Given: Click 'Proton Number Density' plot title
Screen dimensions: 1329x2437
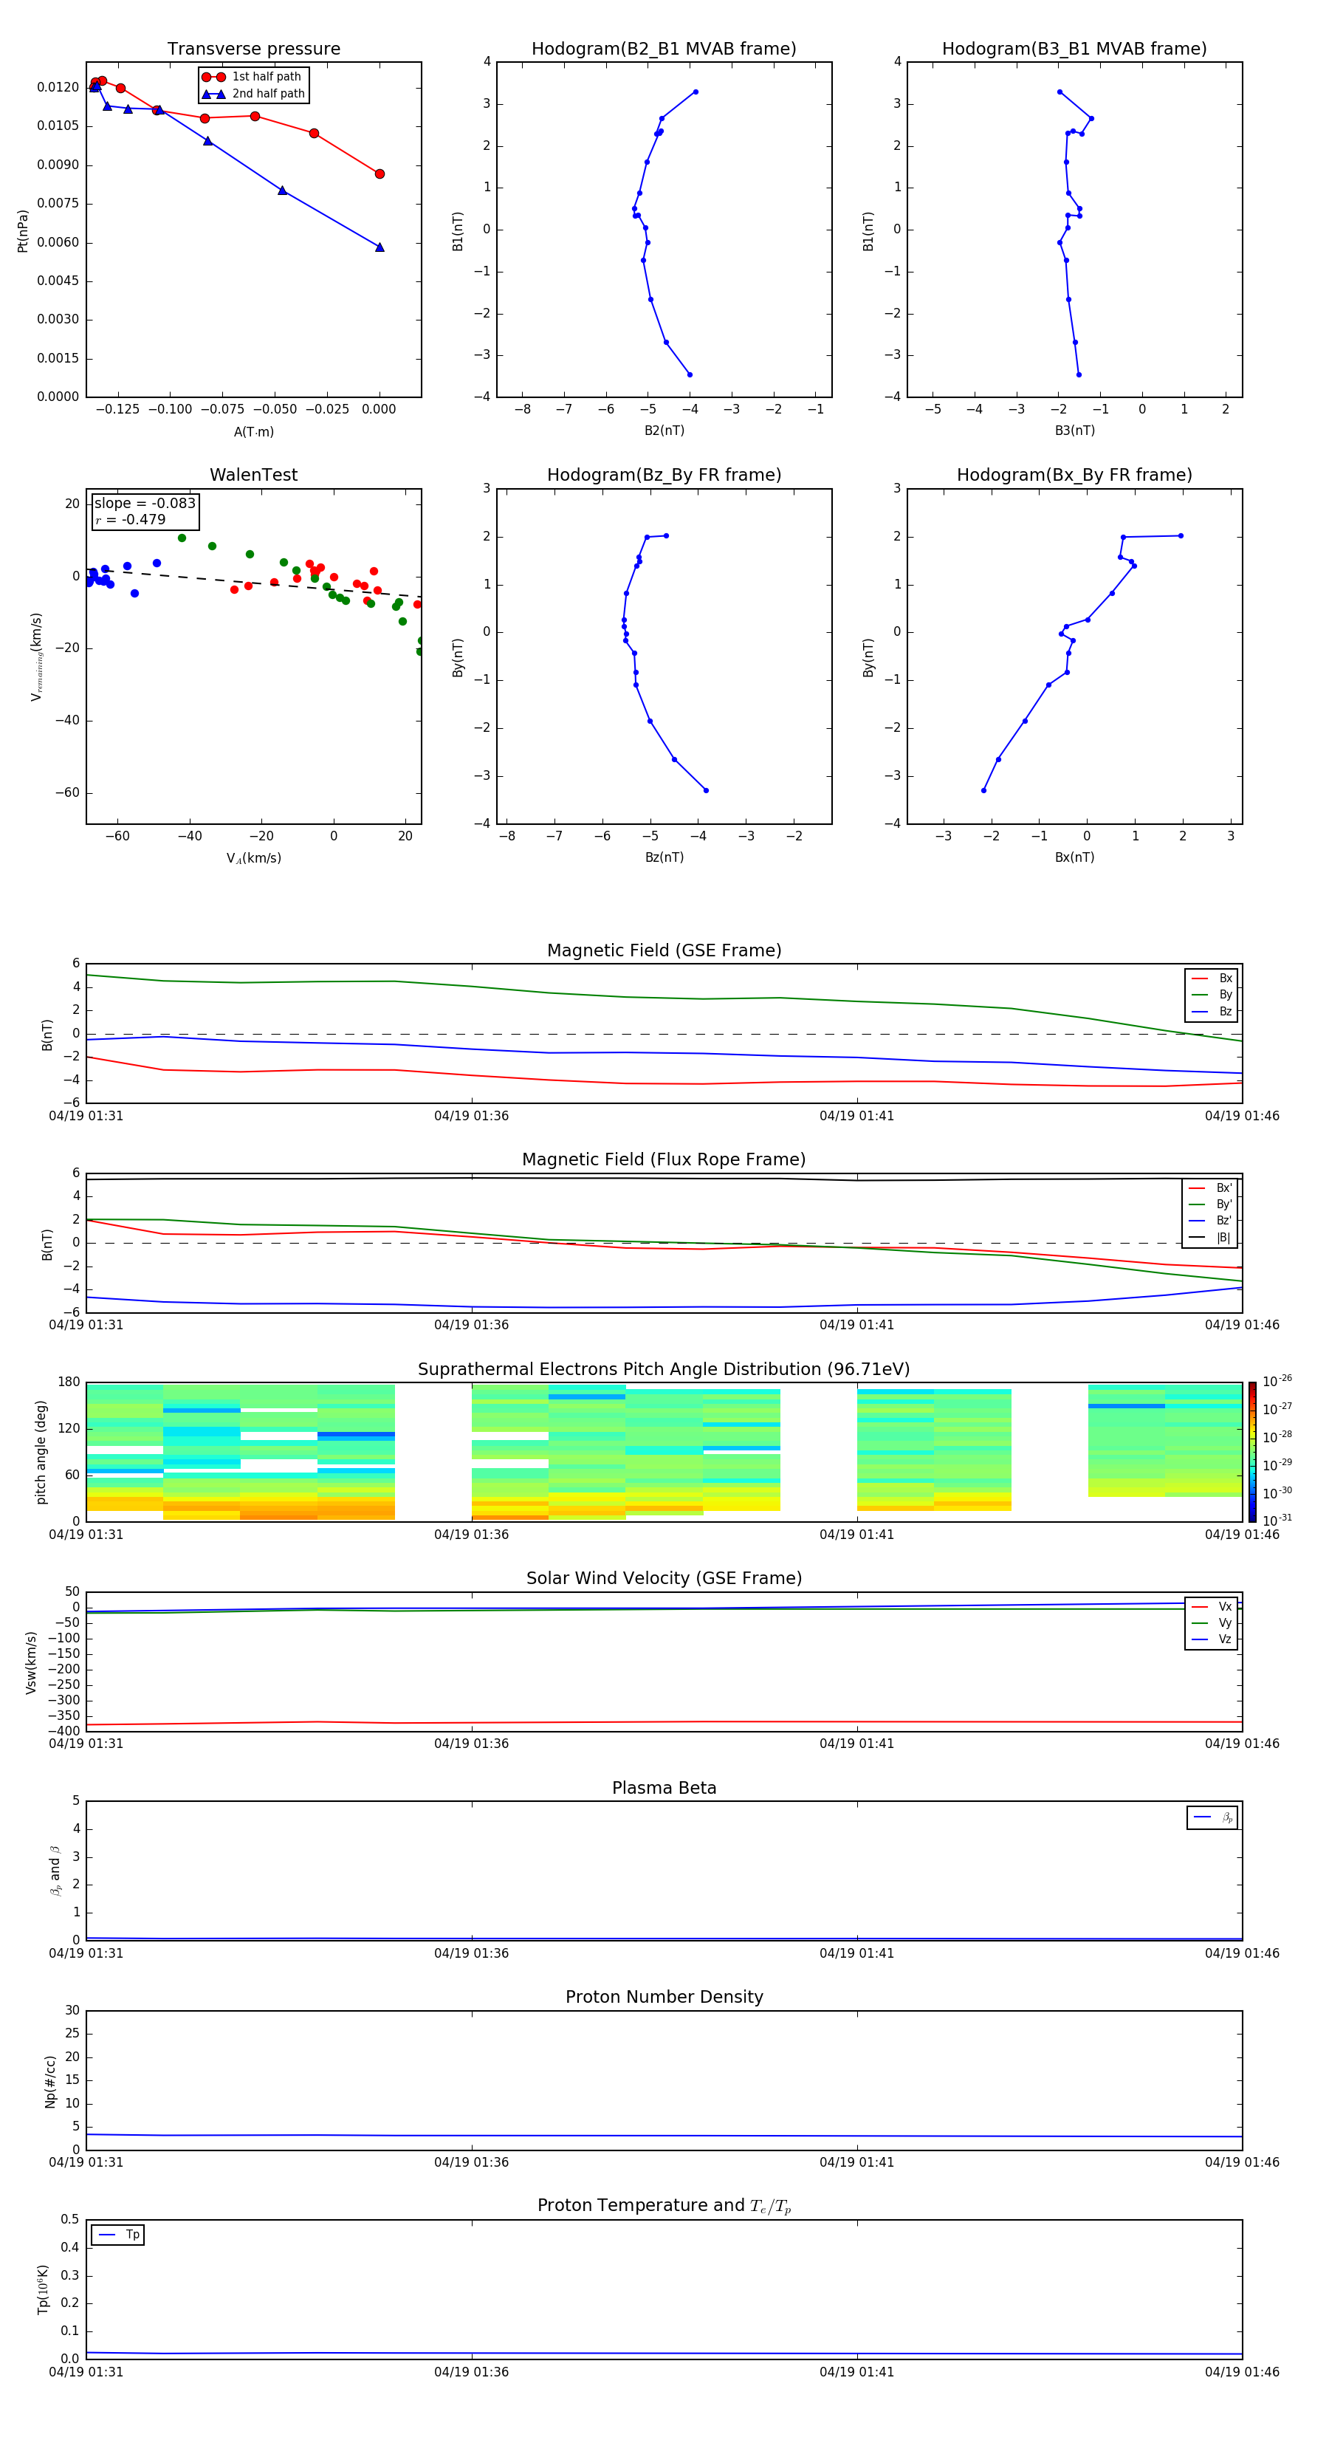Looking at the screenshot, I should tap(664, 1997).
